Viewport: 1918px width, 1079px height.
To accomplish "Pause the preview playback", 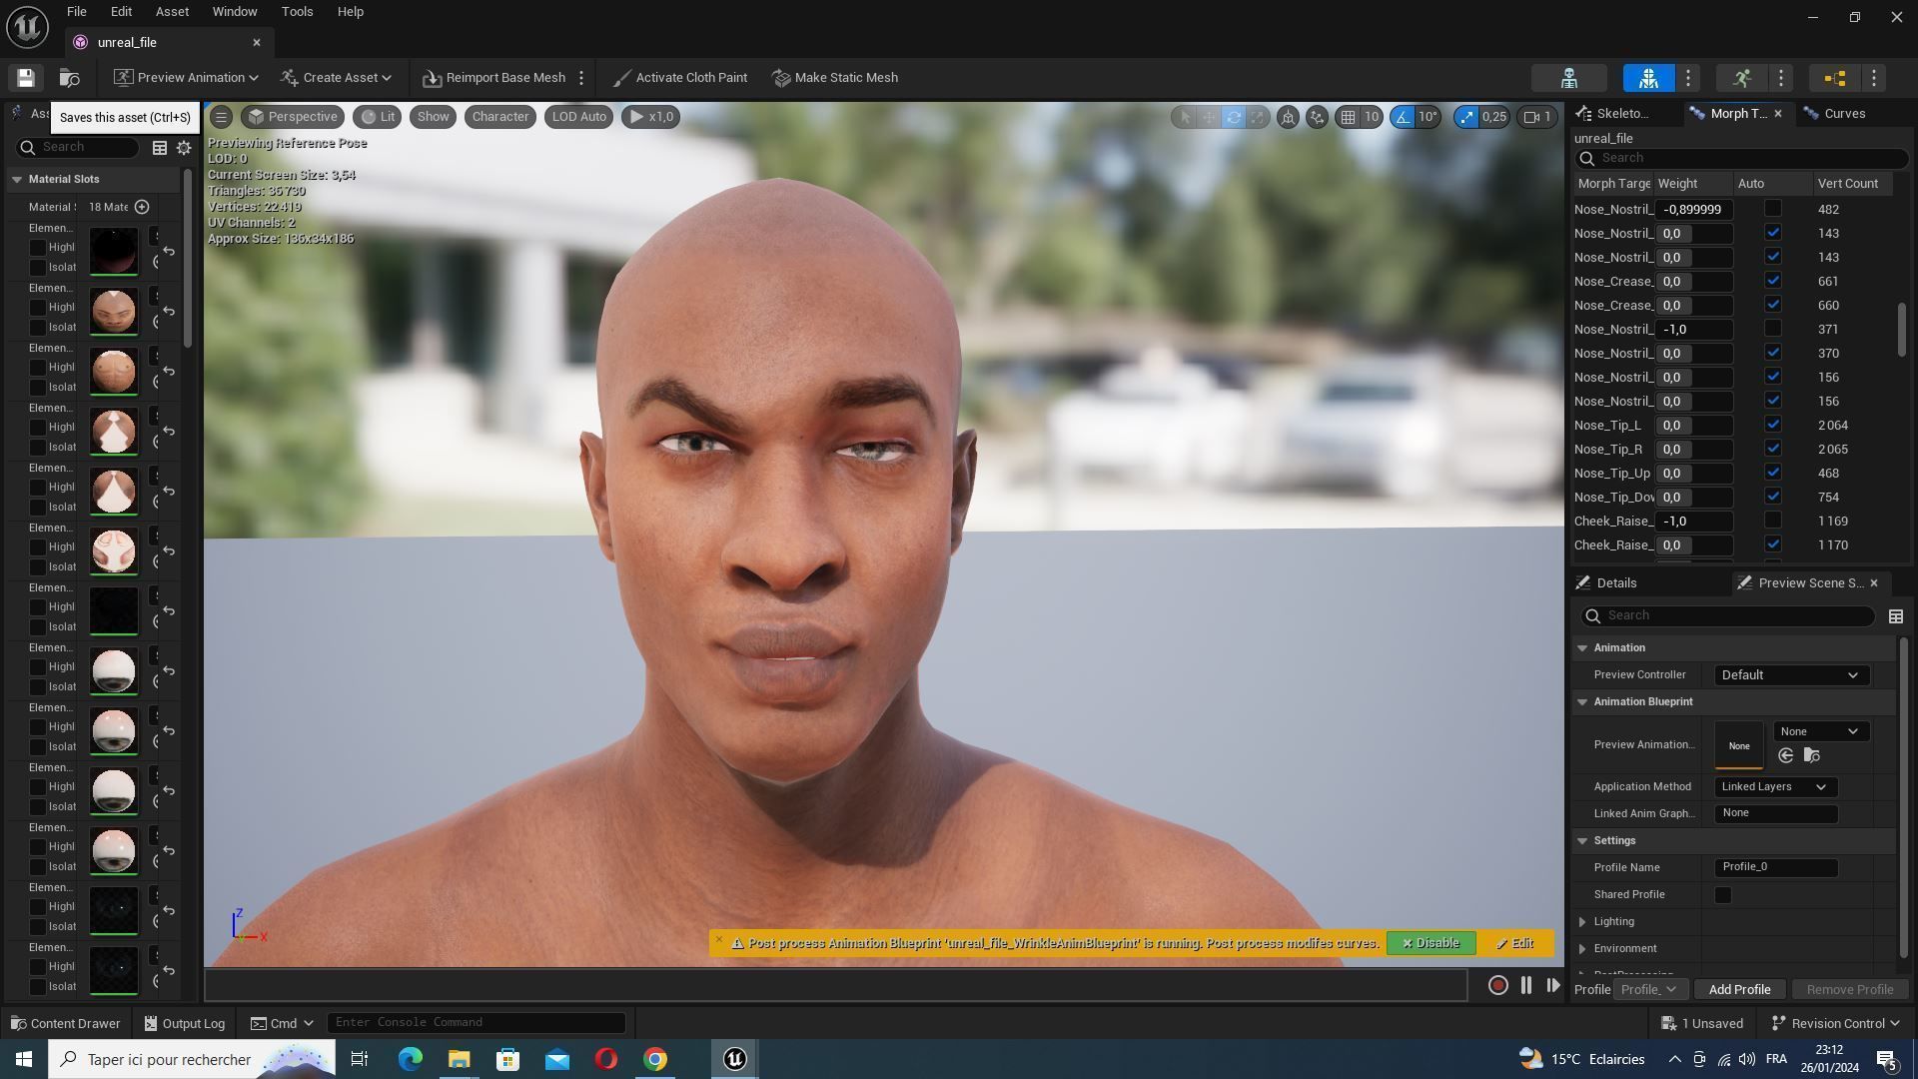I will click(1525, 985).
